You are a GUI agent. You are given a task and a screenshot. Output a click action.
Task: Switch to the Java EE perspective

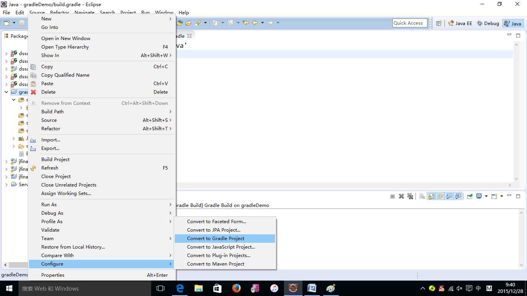click(x=460, y=23)
